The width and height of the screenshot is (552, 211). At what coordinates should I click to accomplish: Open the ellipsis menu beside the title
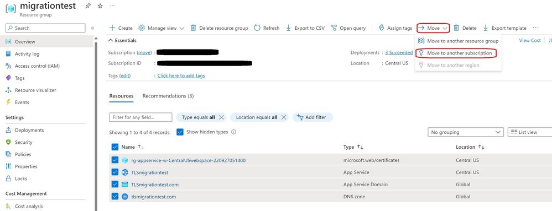click(x=112, y=6)
